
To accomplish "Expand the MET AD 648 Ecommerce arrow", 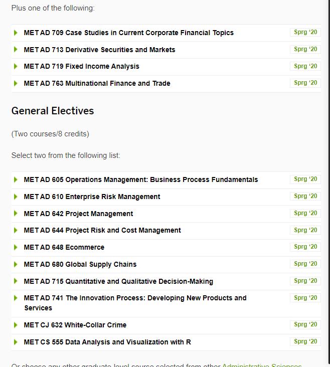I will coord(16,247).
